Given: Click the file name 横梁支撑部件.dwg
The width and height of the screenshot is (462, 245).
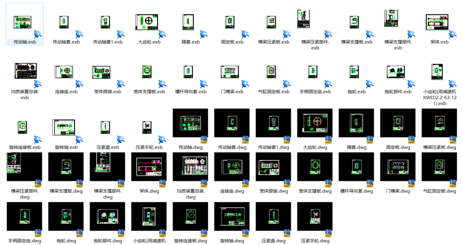Looking at the screenshot, I should pyautogui.click(x=107, y=194).
